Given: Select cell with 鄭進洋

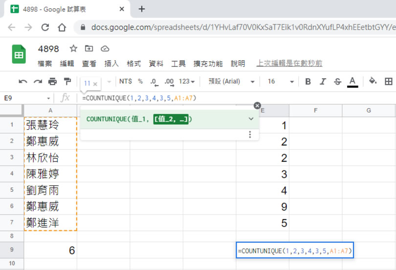Looking at the screenshot, I should (50, 223).
